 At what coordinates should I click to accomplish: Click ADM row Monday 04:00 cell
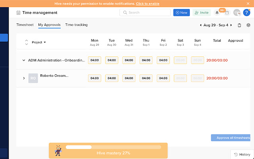[x=94, y=60]
